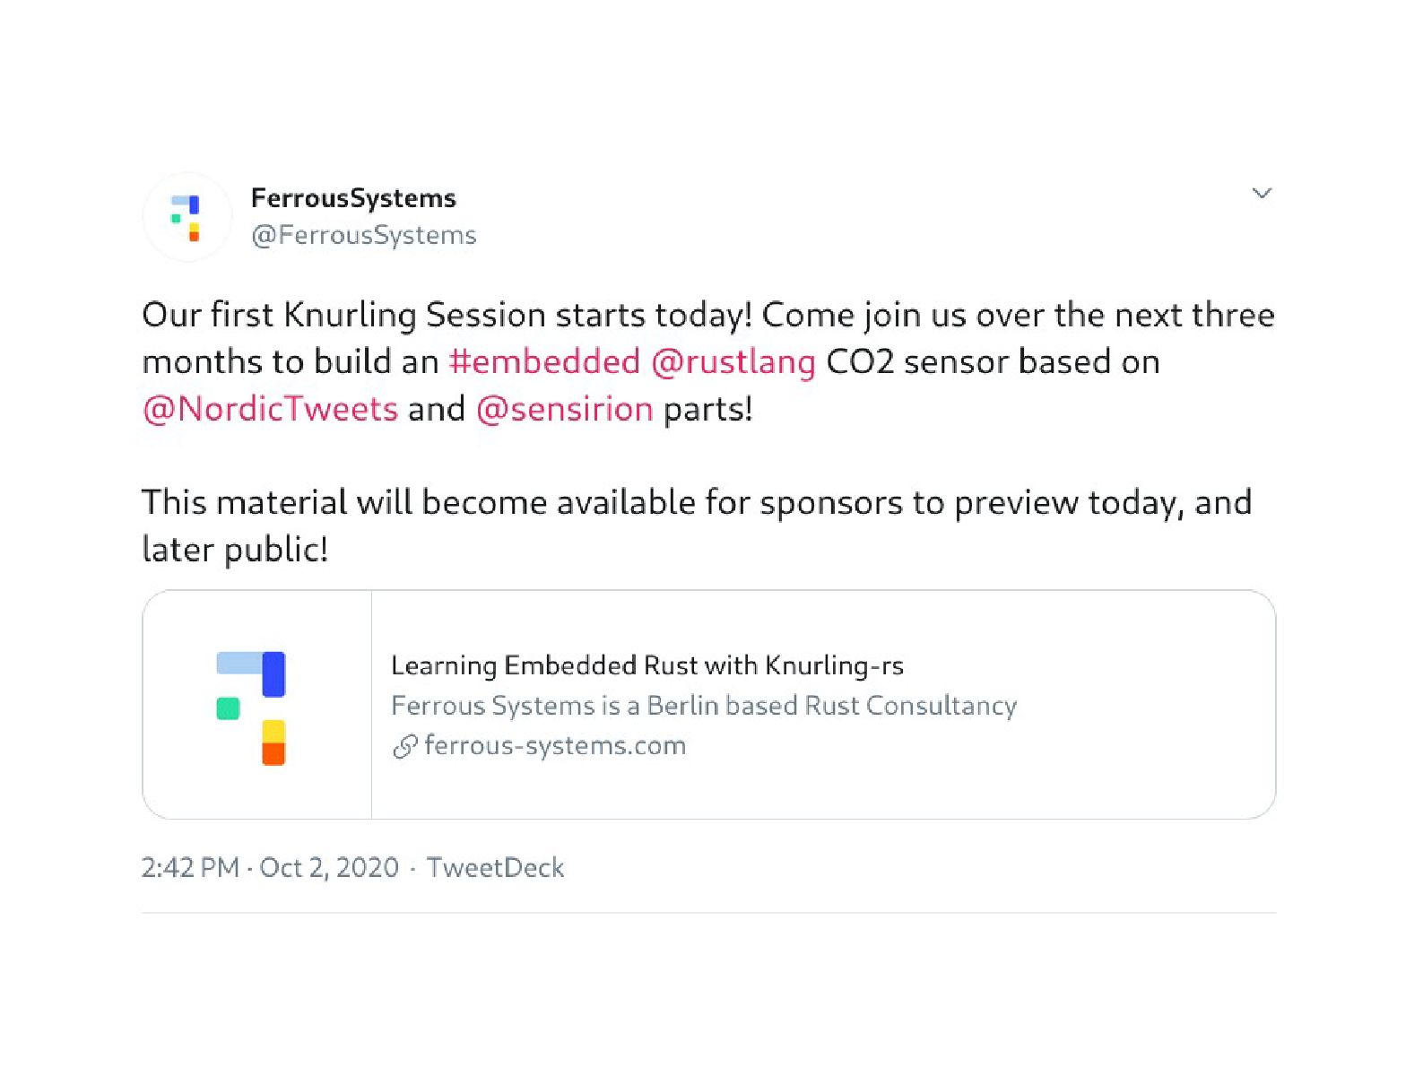Click the FerrousSystems profile avatar

(x=187, y=217)
